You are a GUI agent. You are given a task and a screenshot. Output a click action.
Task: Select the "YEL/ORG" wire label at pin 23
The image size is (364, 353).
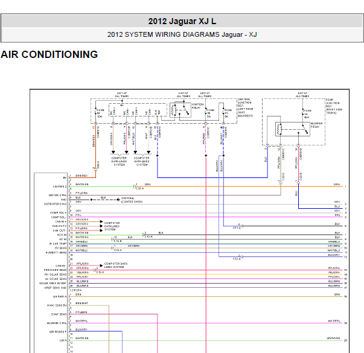pyautogui.click(x=83, y=272)
